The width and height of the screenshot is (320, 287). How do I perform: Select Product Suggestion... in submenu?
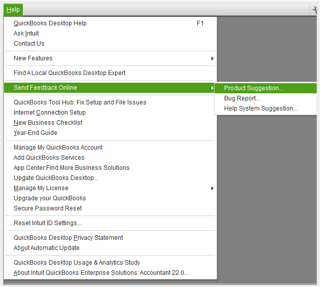coord(266,88)
